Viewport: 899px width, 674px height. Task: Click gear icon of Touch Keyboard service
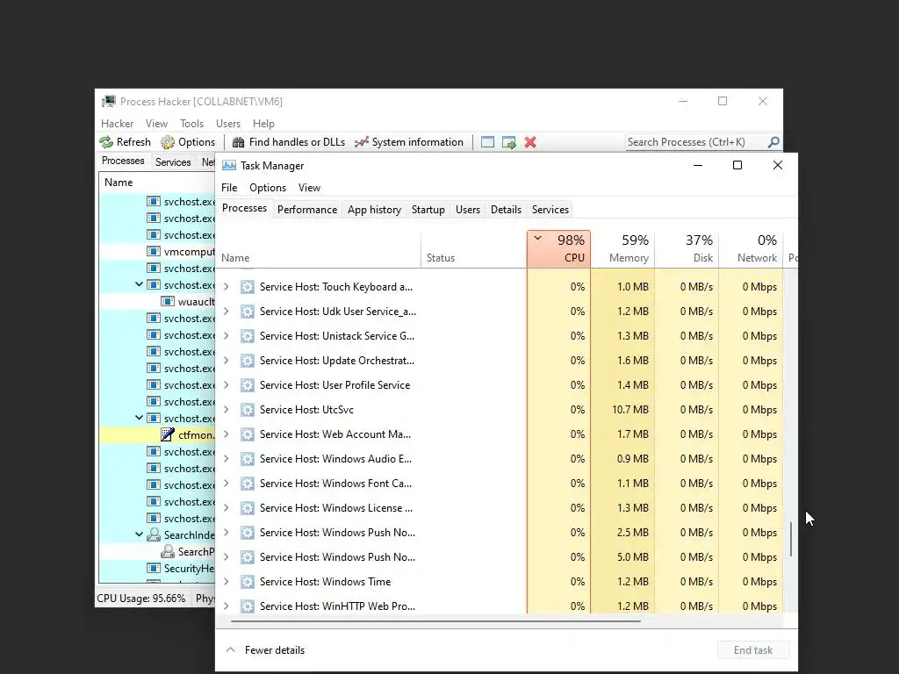point(247,287)
